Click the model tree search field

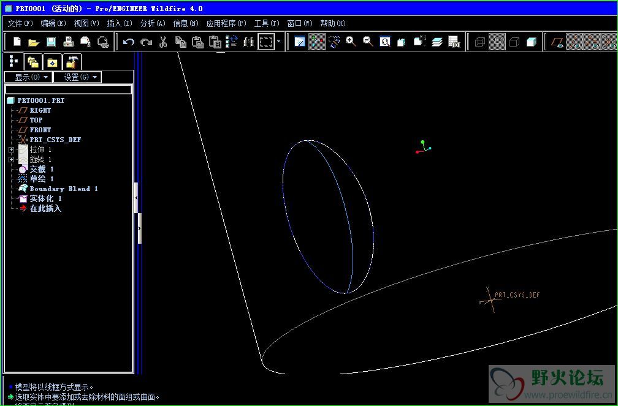pos(68,89)
